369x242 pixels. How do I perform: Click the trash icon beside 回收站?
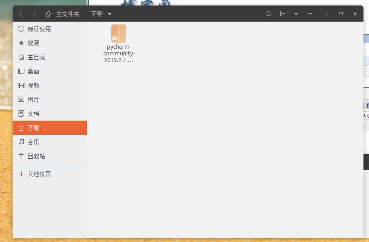point(21,156)
